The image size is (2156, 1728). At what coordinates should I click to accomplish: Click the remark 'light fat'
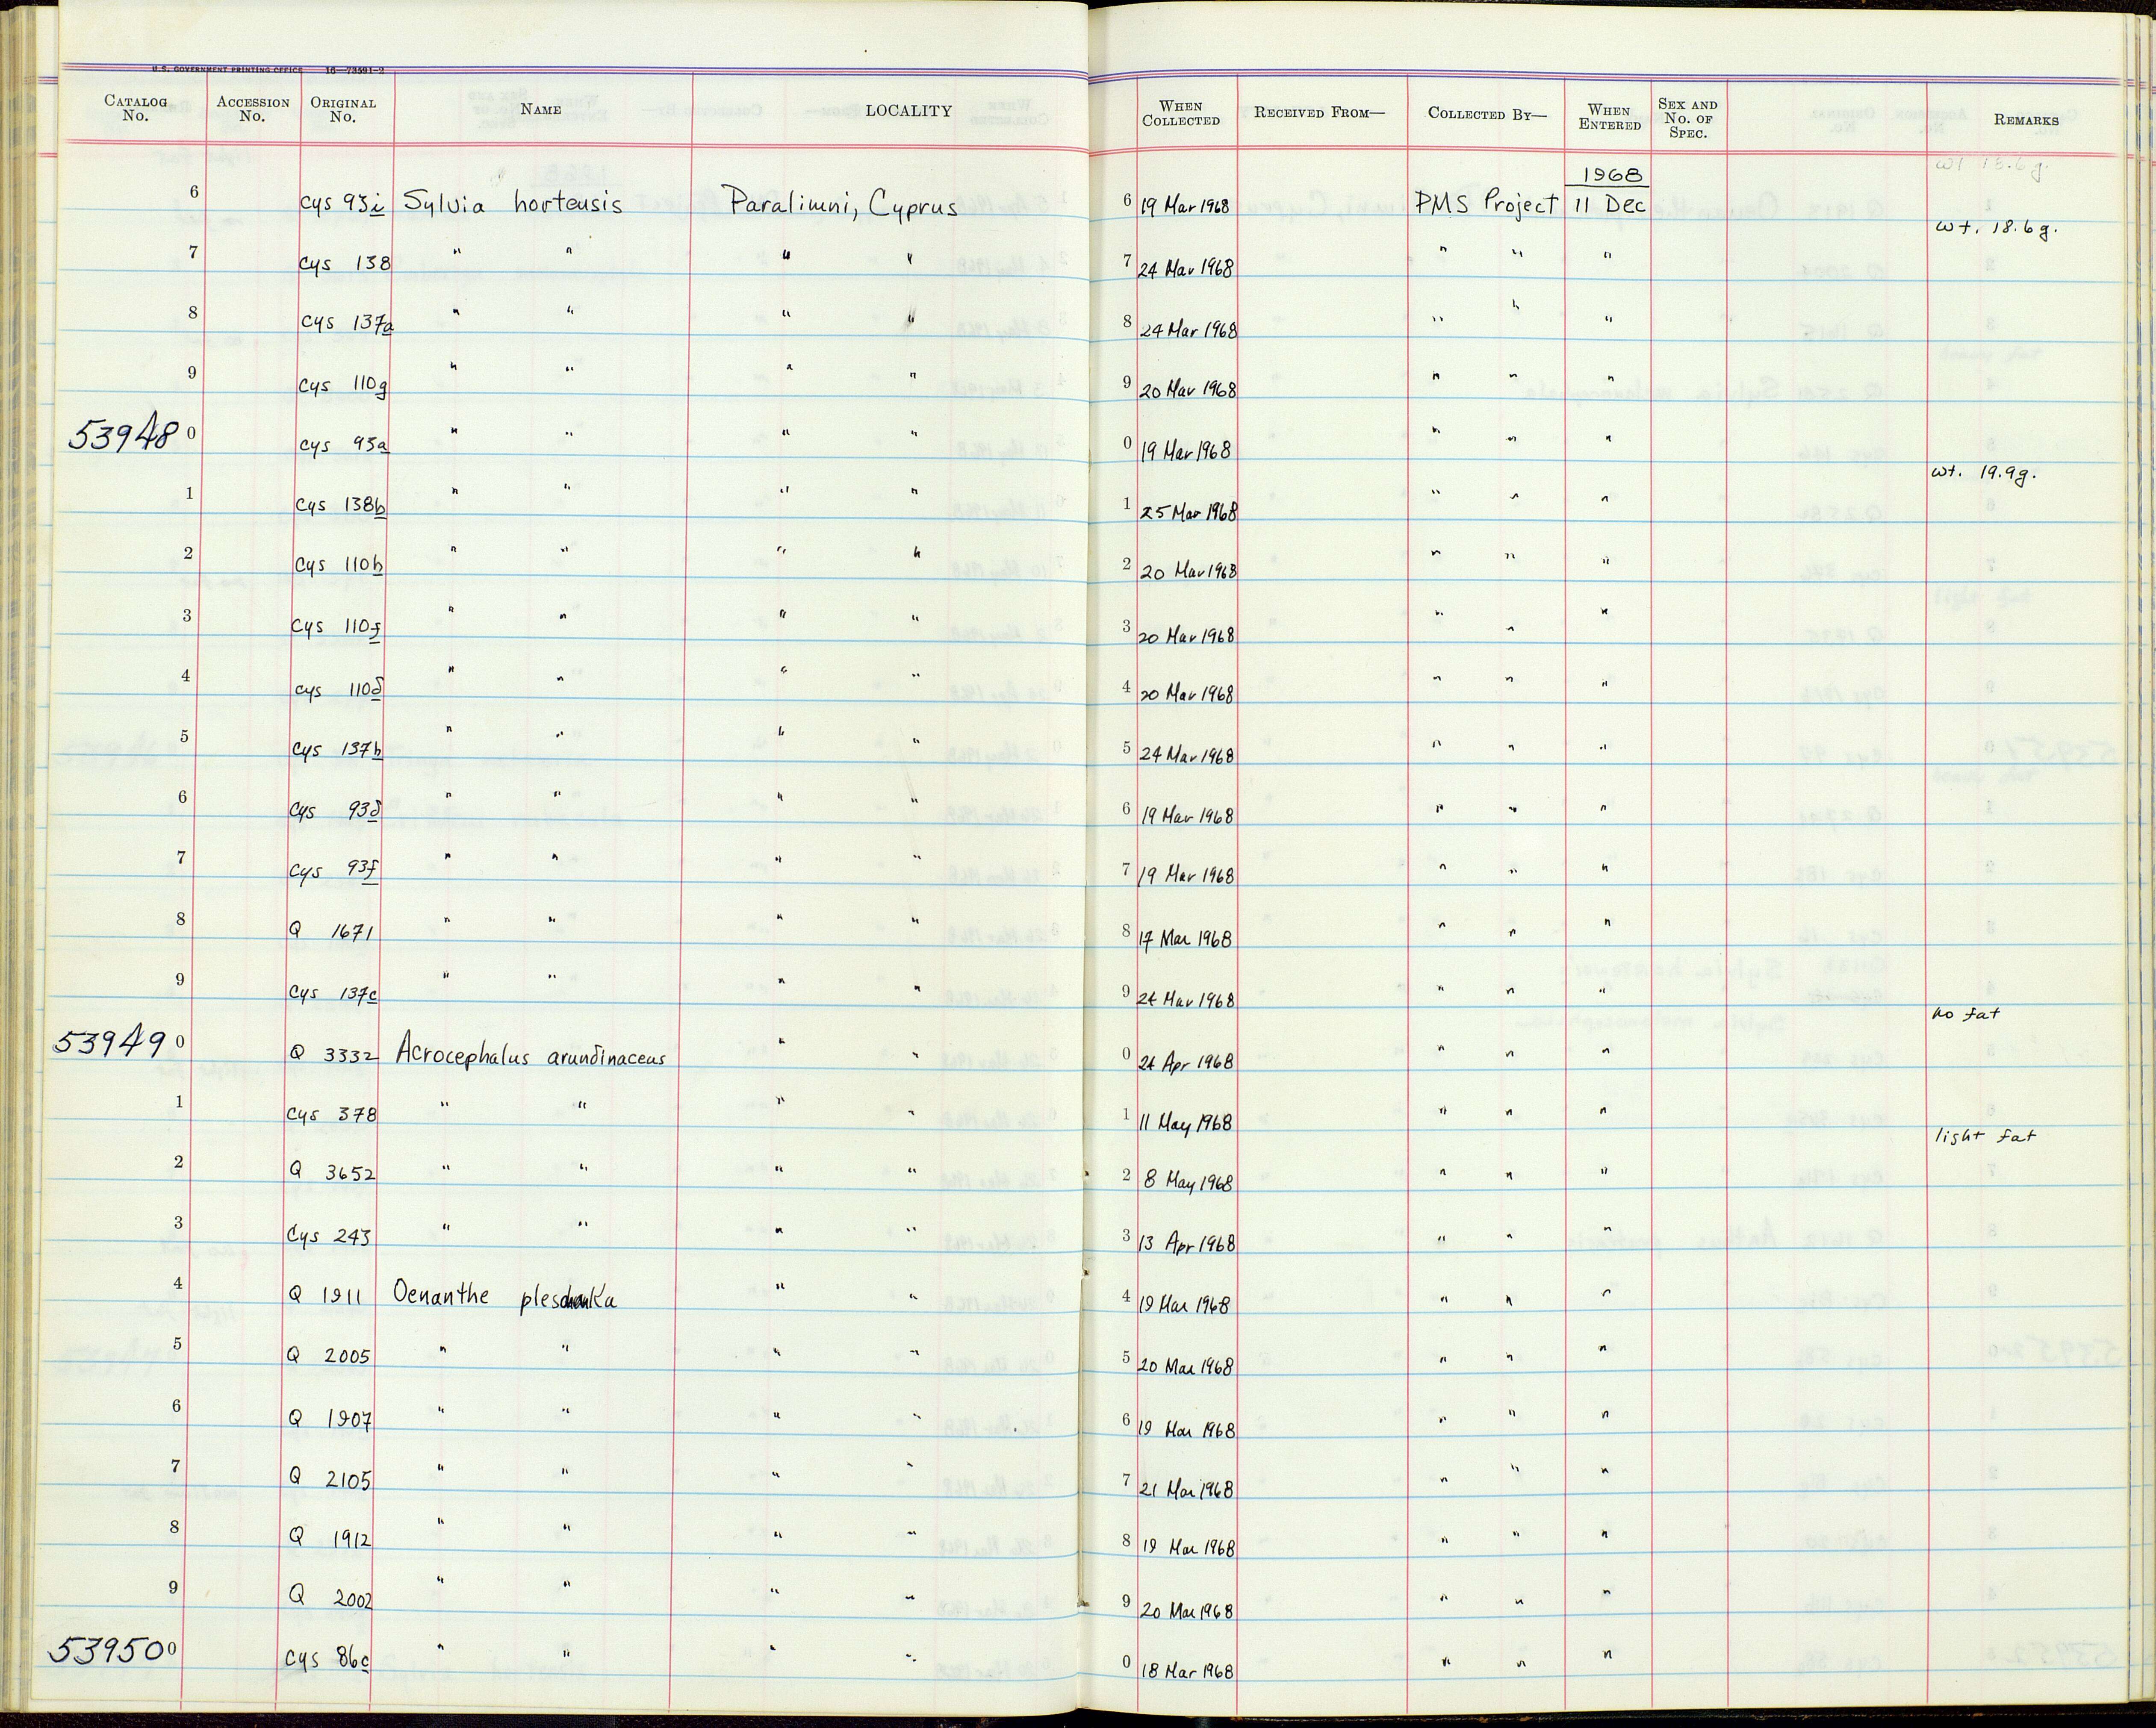point(1984,1136)
